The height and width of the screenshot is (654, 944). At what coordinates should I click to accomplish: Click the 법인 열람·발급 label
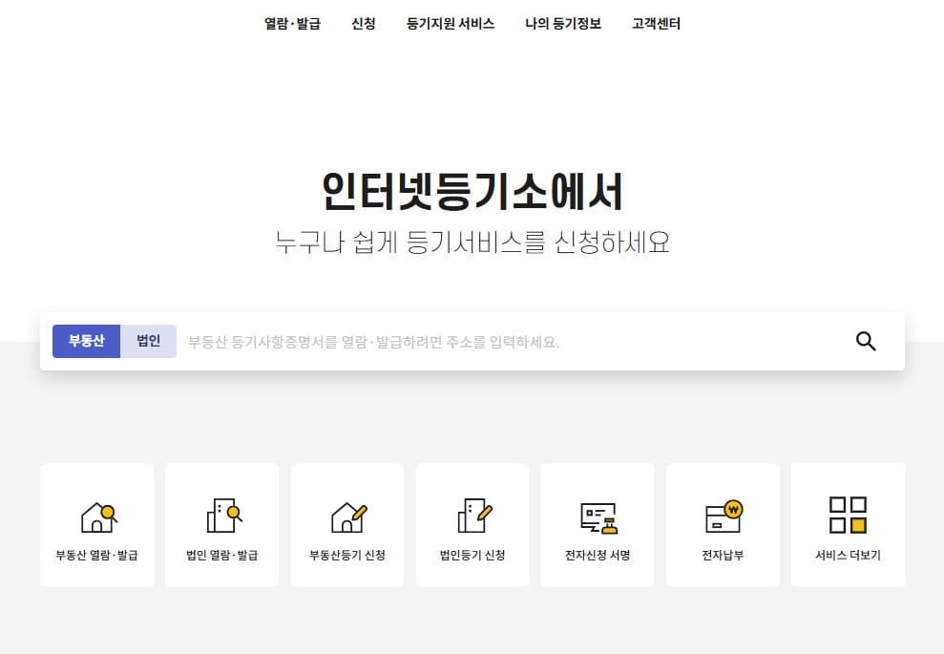point(222,556)
